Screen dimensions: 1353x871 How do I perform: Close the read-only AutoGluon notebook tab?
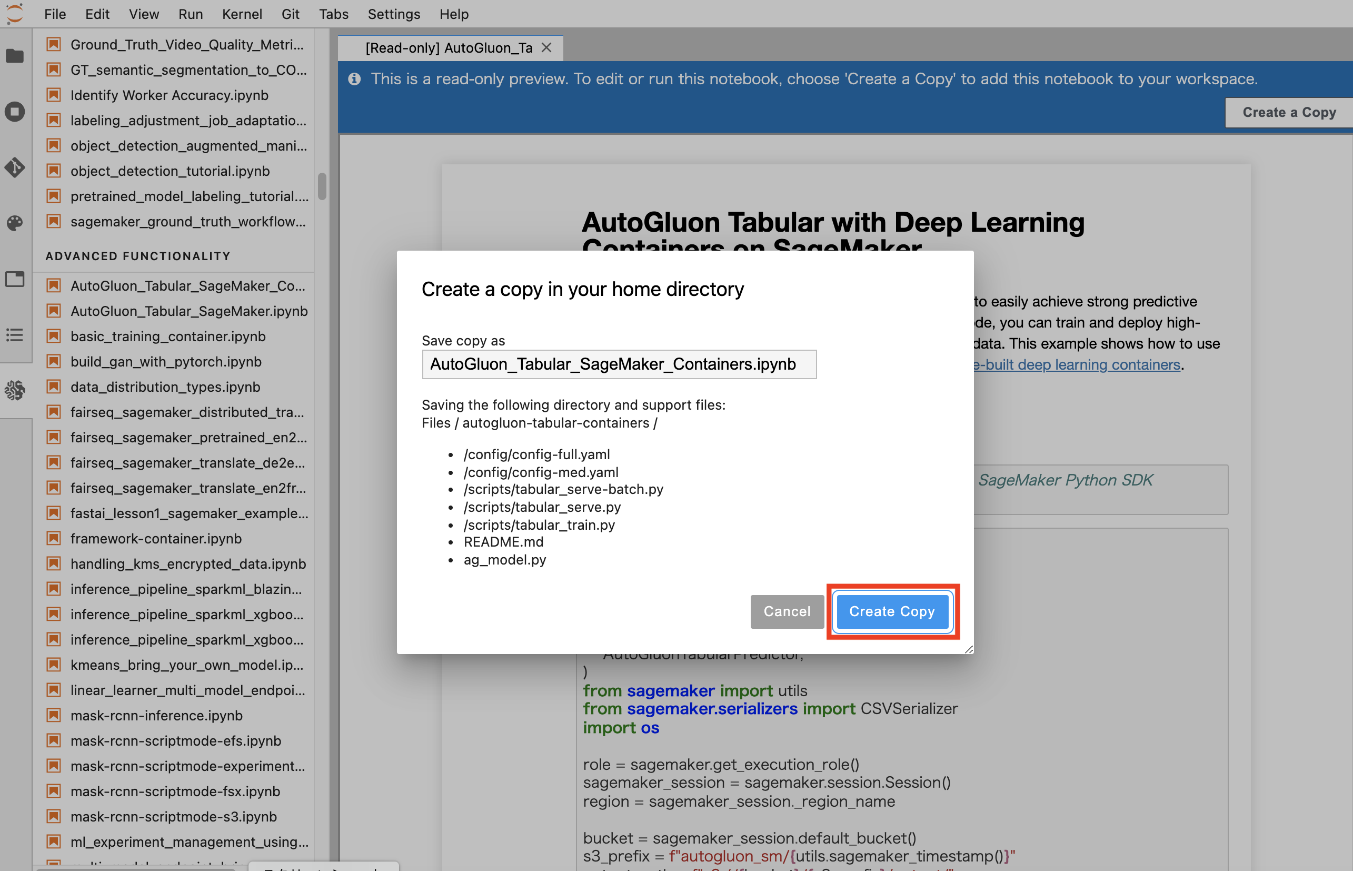[546, 48]
